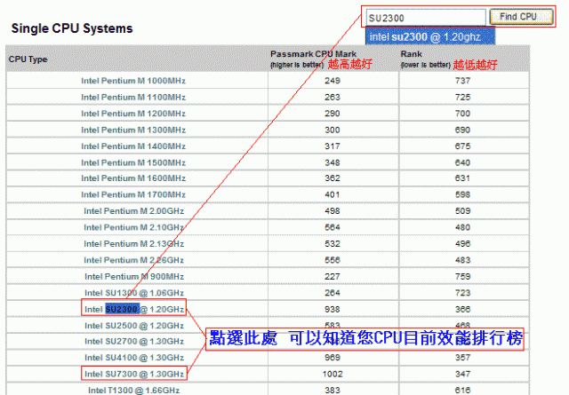Select rank value 598
Image resolution: width=569 pixels, height=395 pixels.
[462, 194]
